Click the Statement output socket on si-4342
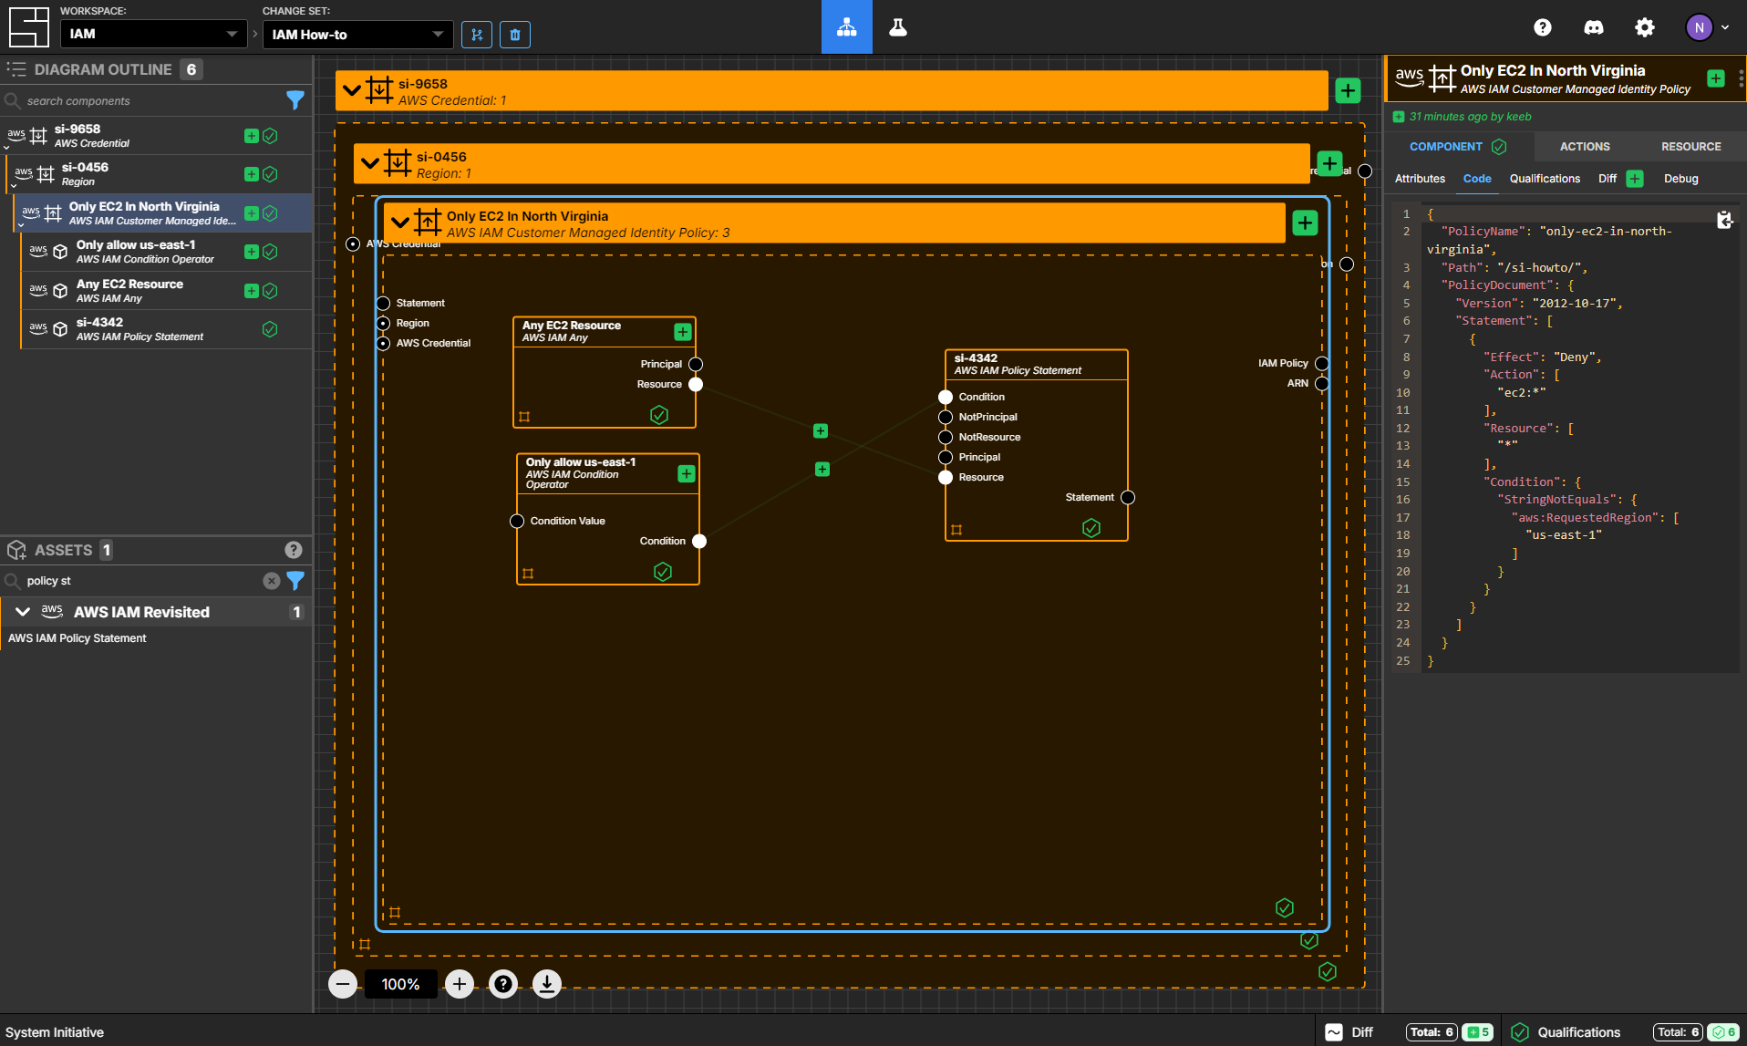The image size is (1747, 1046). pyautogui.click(x=1128, y=497)
